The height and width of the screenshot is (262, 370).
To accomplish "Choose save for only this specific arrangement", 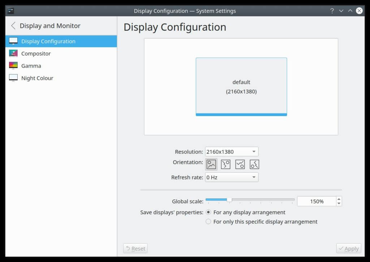I will tap(208, 222).
